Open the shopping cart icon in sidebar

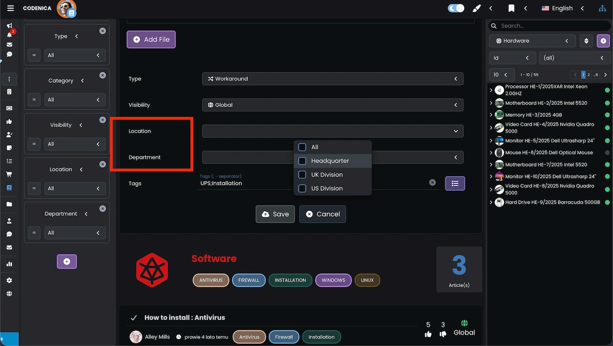[9, 174]
